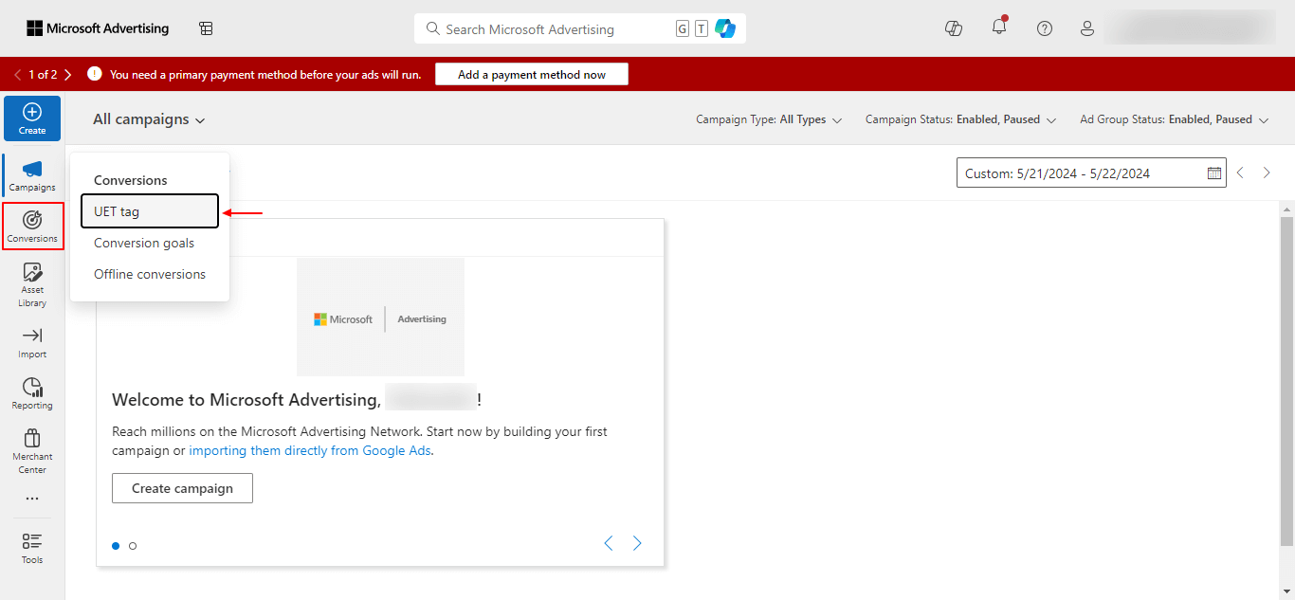The height and width of the screenshot is (600, 1295).
Task: Click the vertical scrollbar thumb
Action: point(1286,379)
